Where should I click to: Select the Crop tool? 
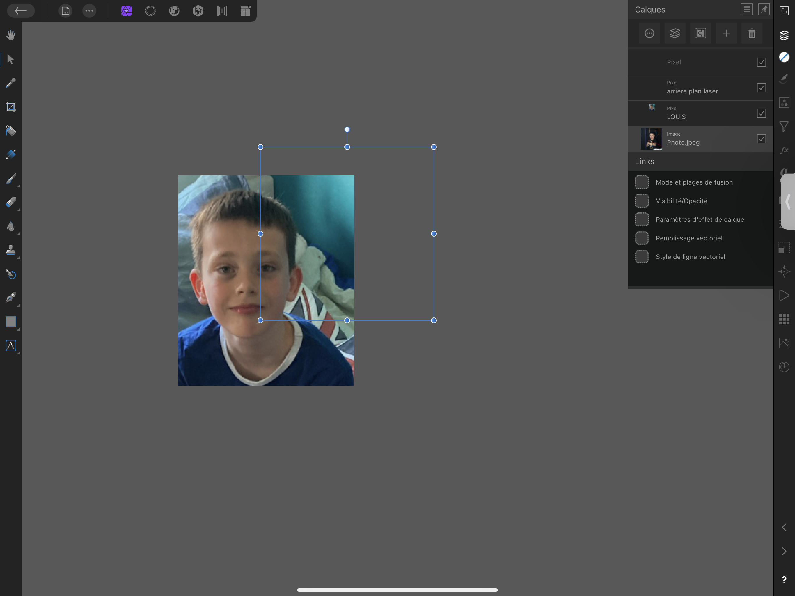(11, 107)
